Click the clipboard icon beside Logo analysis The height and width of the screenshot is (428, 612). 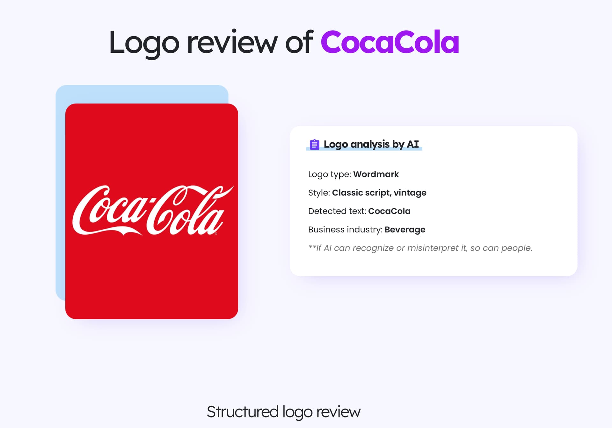pyautogui.click(x=314, y=145)
